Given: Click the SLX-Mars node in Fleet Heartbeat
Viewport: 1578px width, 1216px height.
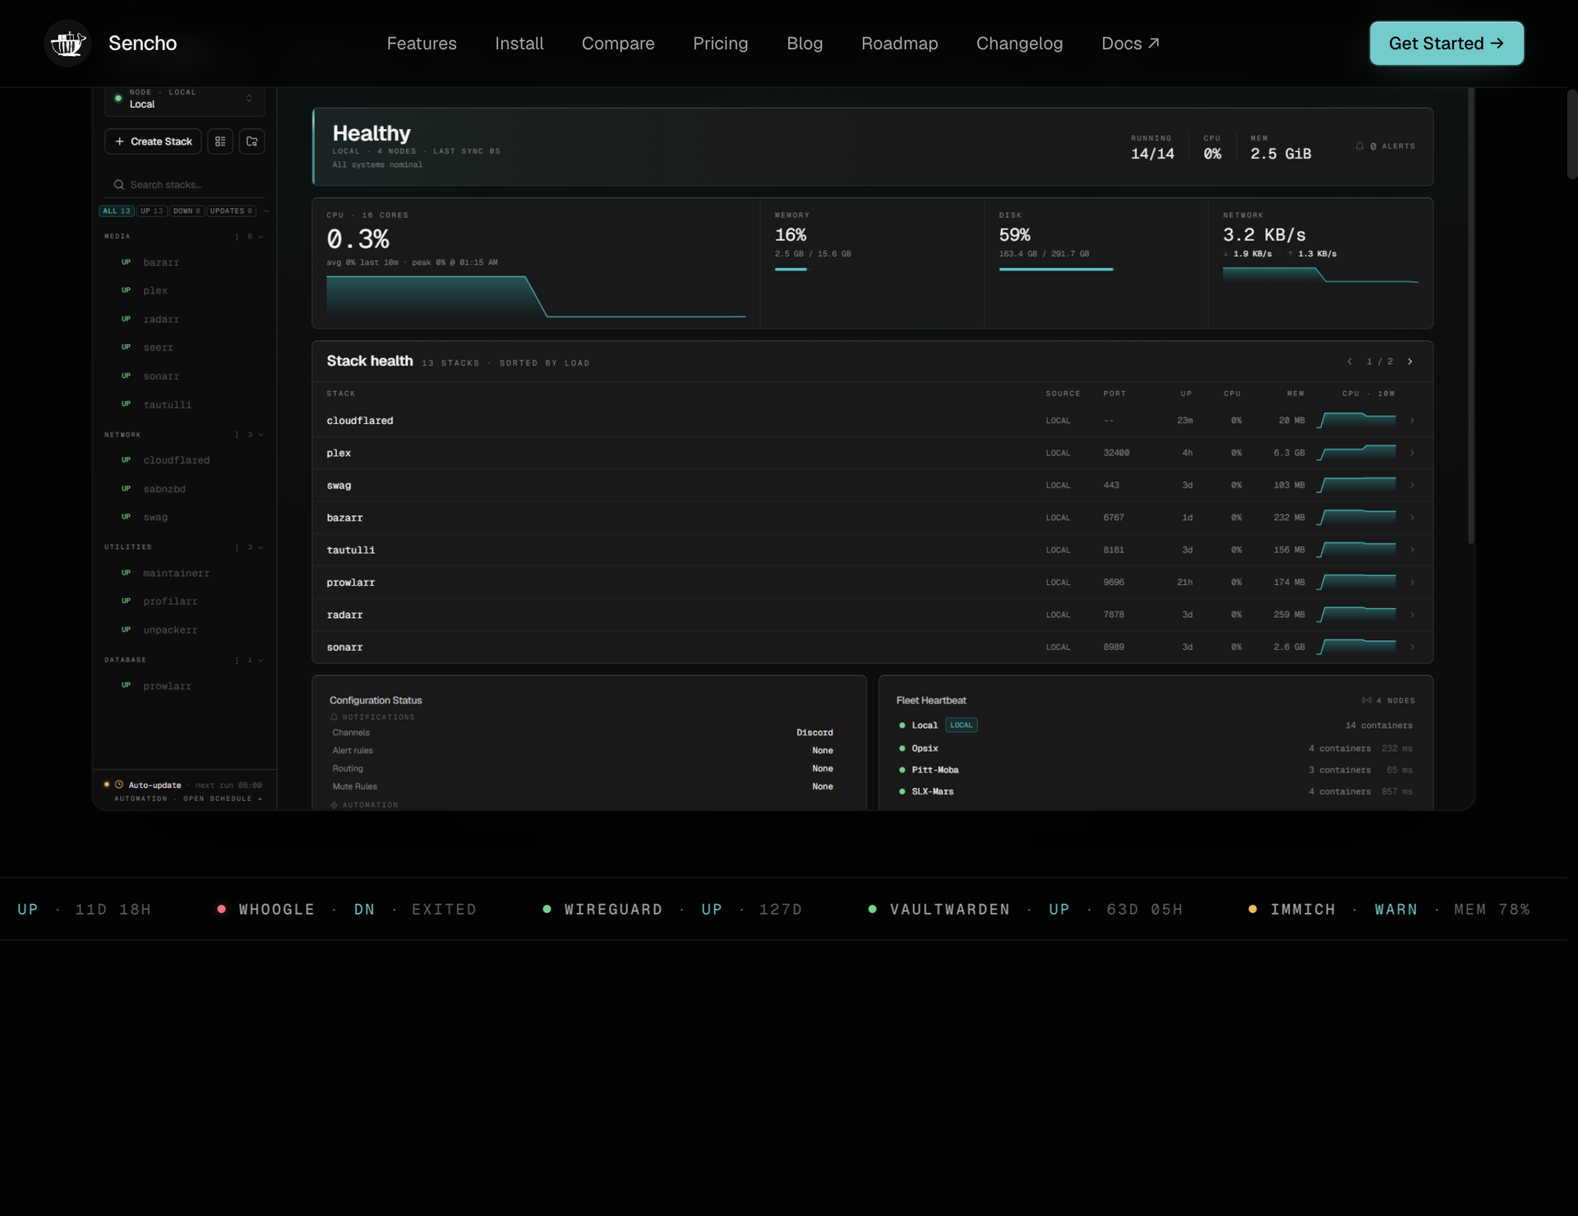Looking at the screenshot, I should tap(933, 792).
